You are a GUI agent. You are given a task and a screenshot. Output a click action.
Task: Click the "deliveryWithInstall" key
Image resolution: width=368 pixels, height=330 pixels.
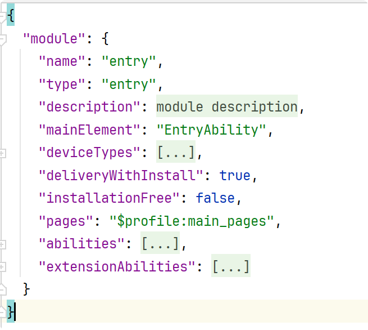(x=121, y=175)
